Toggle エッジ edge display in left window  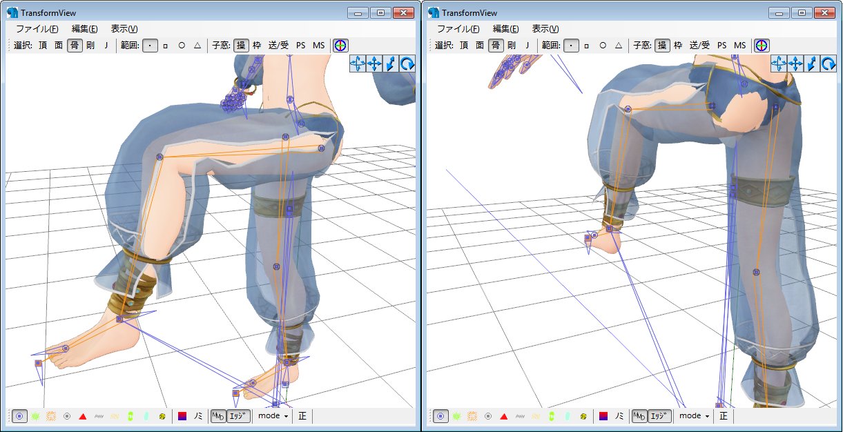(239, 416)
